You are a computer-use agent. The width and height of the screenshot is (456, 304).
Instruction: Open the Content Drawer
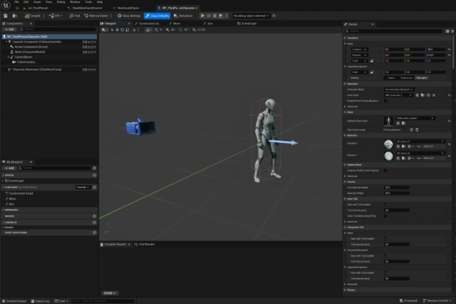coord(14,301)
